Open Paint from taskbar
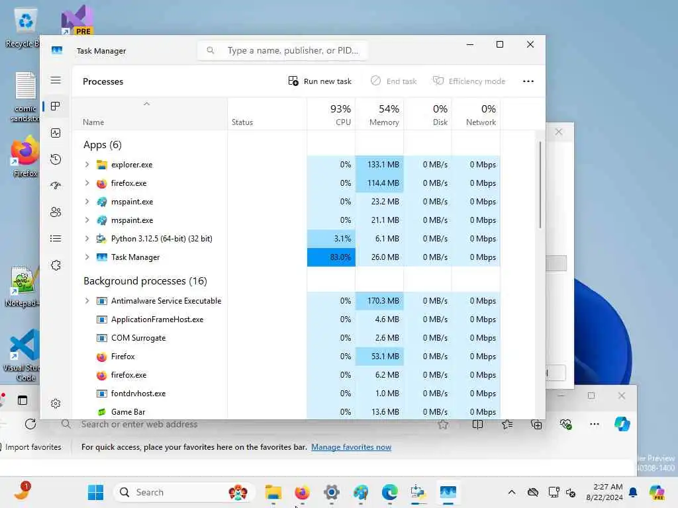 (361, 492)
